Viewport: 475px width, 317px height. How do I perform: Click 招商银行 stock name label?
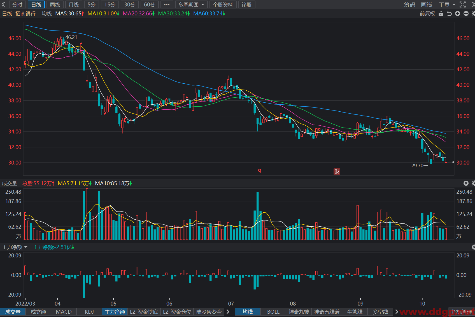(x=25, y=13)
